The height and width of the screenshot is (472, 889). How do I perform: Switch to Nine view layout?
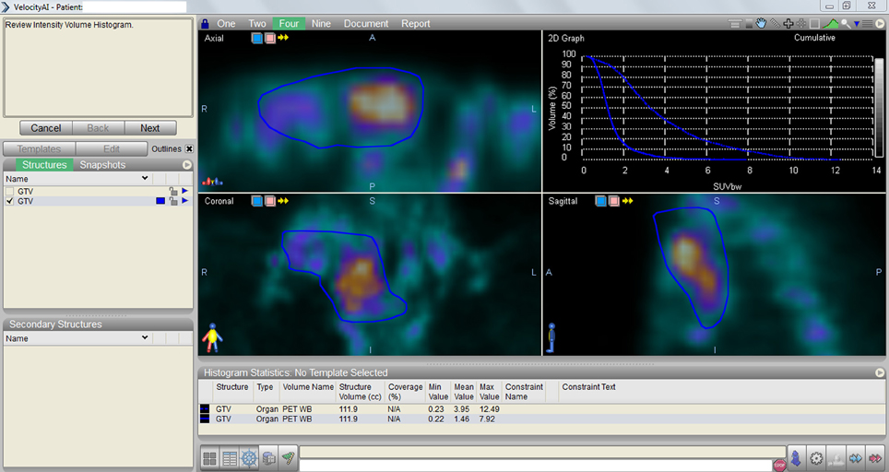(x=321, y=24)
